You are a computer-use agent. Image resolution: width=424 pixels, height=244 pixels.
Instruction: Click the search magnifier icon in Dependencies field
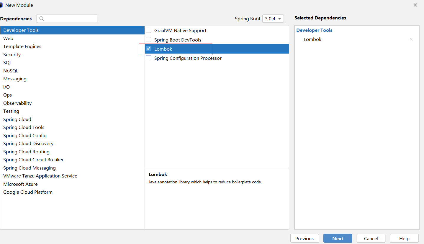point(42,19)
